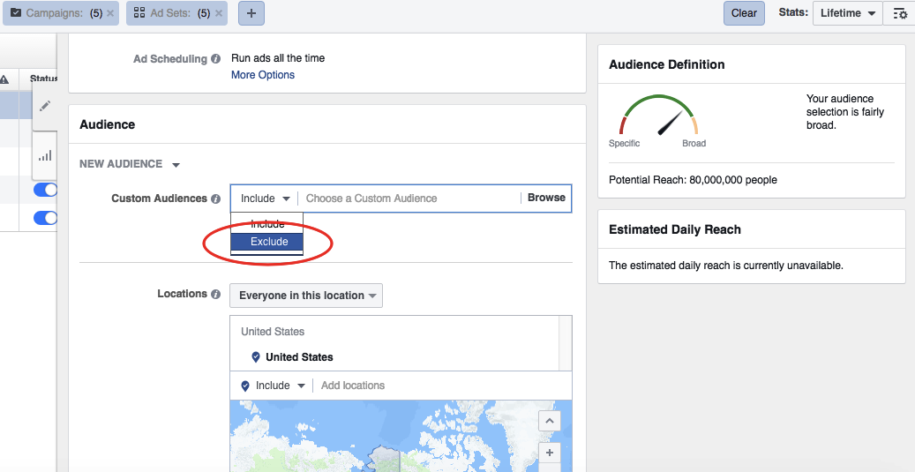This screenshot has width=915, height=472.
Task: Expand the NEW AUDIENCE dropdown arrow
Action: [x=176, y=165]
